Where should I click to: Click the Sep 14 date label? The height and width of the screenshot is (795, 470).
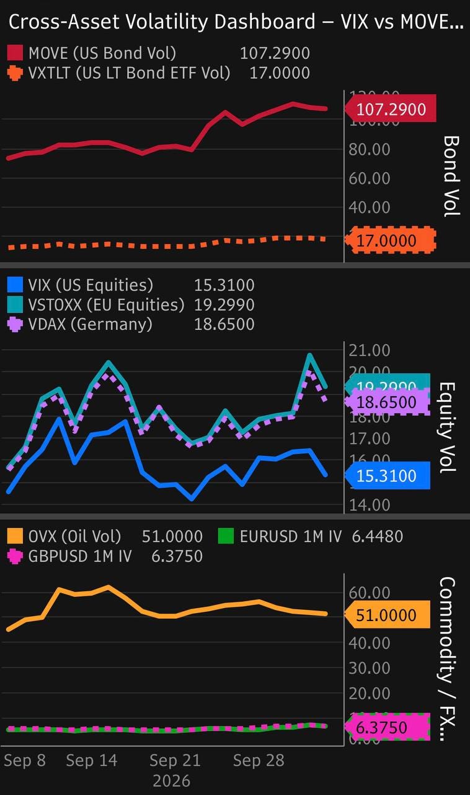91,761
